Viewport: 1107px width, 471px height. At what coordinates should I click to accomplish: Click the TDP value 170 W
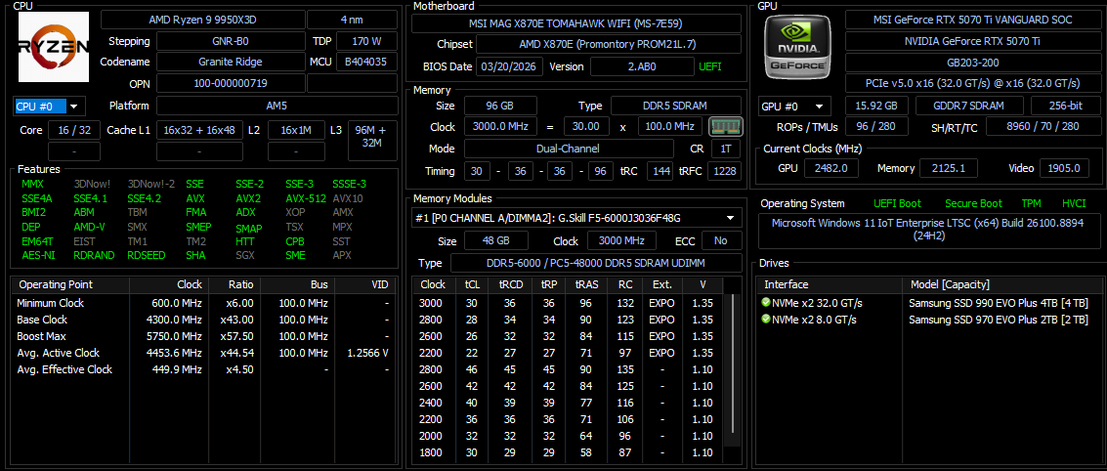click(x=366, y=41)
